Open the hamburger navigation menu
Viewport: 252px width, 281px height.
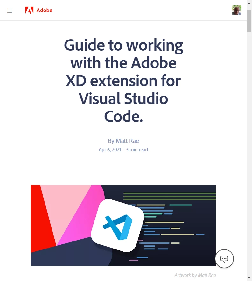pos(10,11)
